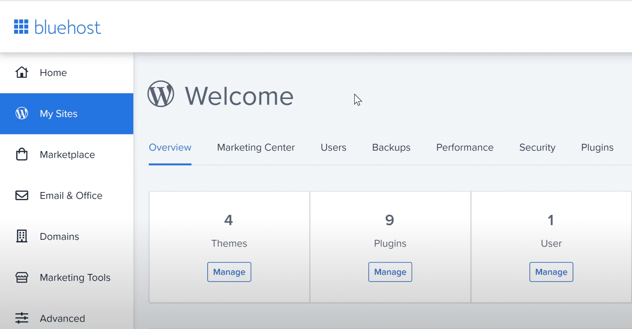Image resolution: width=632 pixels, height=329 pixels.
Task: Click Manage button under User card
Action: point(551,272)
